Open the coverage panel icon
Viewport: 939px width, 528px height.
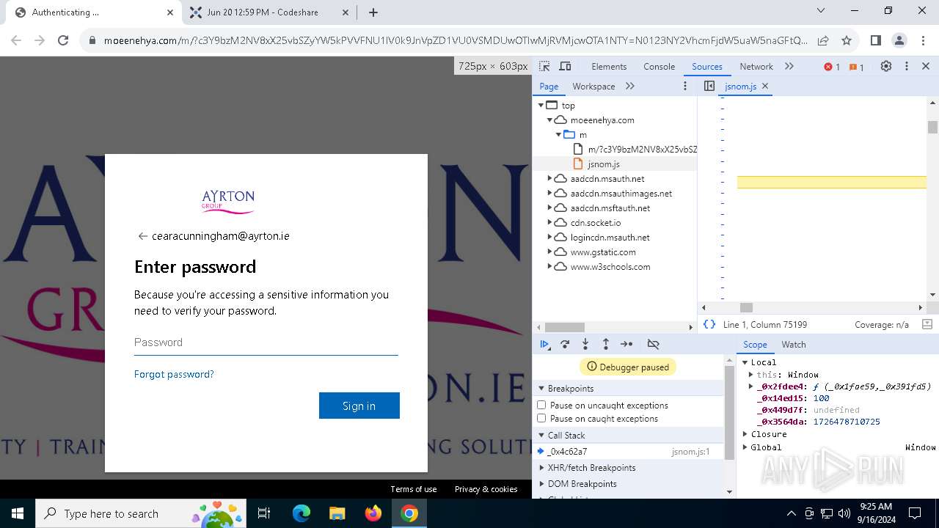point(927,324)
